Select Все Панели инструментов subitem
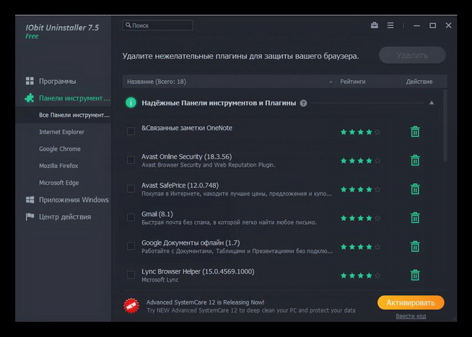The image size is (472, 337). 64,115
